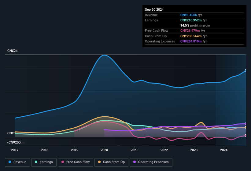Click the 2021 x-axis label

pyautogui.click(x=134, y=150)
